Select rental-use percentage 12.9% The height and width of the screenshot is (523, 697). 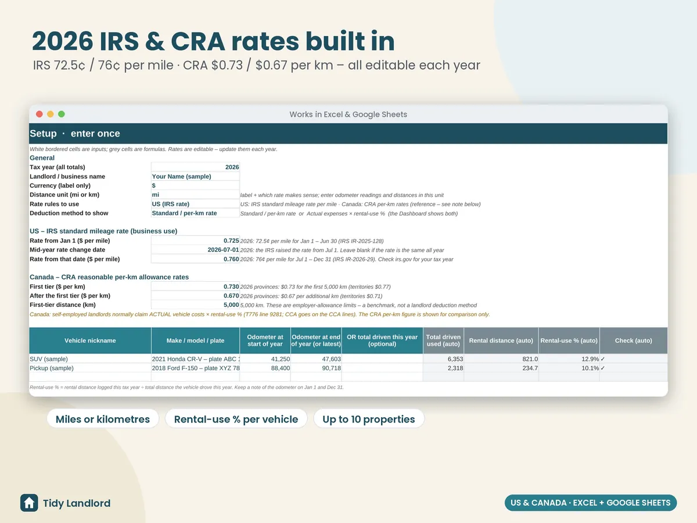click(x=569, y=359)
